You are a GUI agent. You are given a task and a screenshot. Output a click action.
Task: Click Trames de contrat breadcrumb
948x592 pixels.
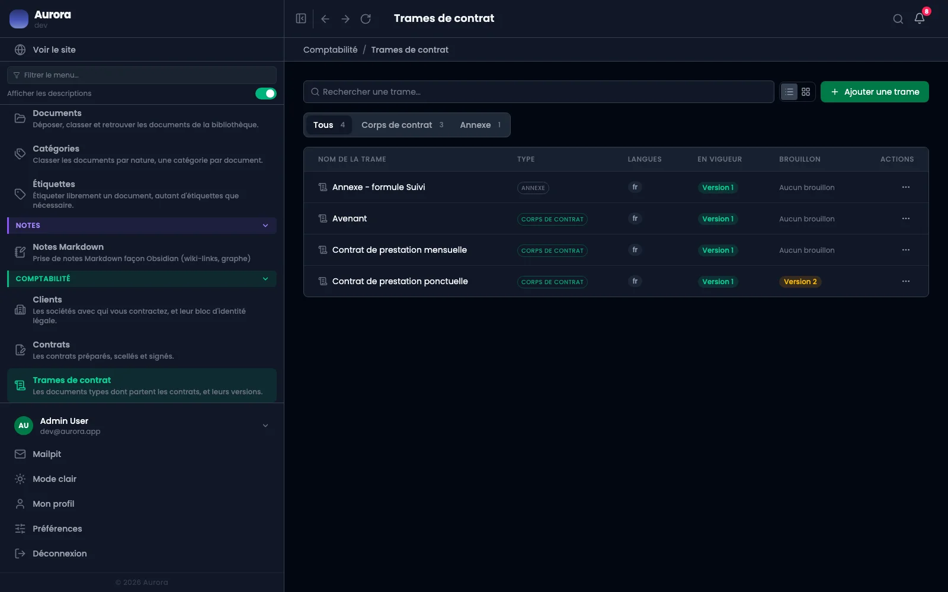(409, 50)
